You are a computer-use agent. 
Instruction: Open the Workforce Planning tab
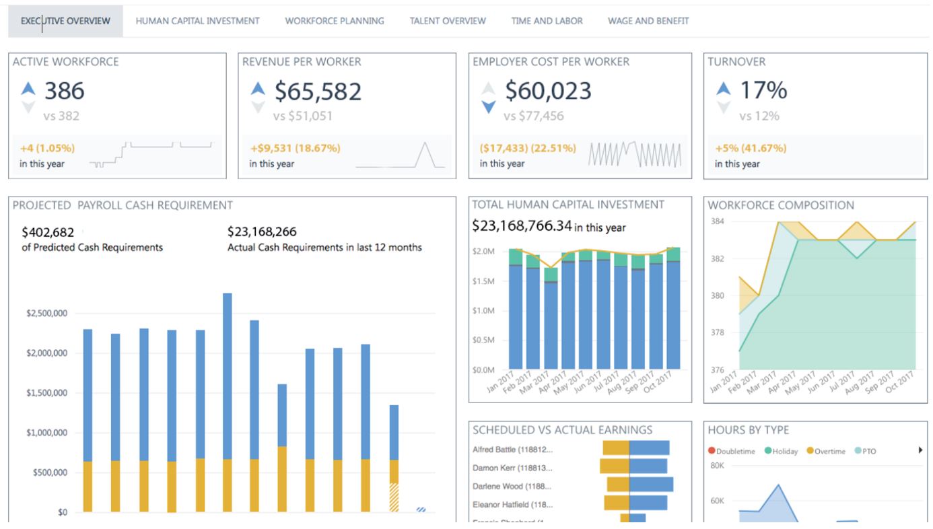click(x=335, y=21)
